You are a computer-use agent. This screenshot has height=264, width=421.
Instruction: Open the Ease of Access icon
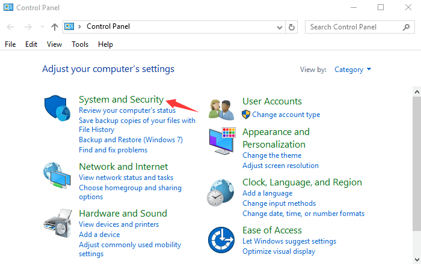coord(221,240)
